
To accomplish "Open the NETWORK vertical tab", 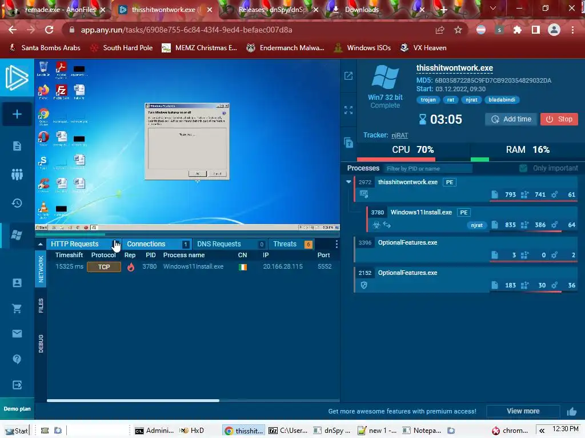I will (41, 269).
